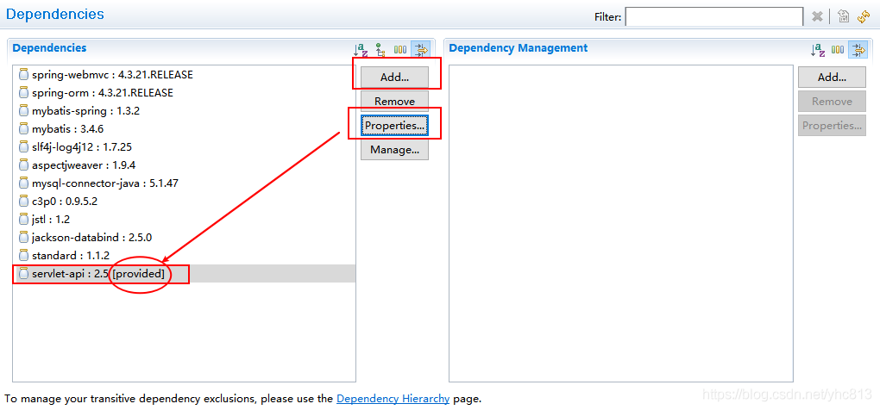Select spring-webmvc dependency entry
The width and height of the screenshot is (880, 410).
(112, 75)
